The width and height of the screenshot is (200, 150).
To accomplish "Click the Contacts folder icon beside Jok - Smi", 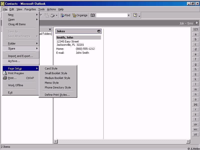I will click(x=196, y=23).
